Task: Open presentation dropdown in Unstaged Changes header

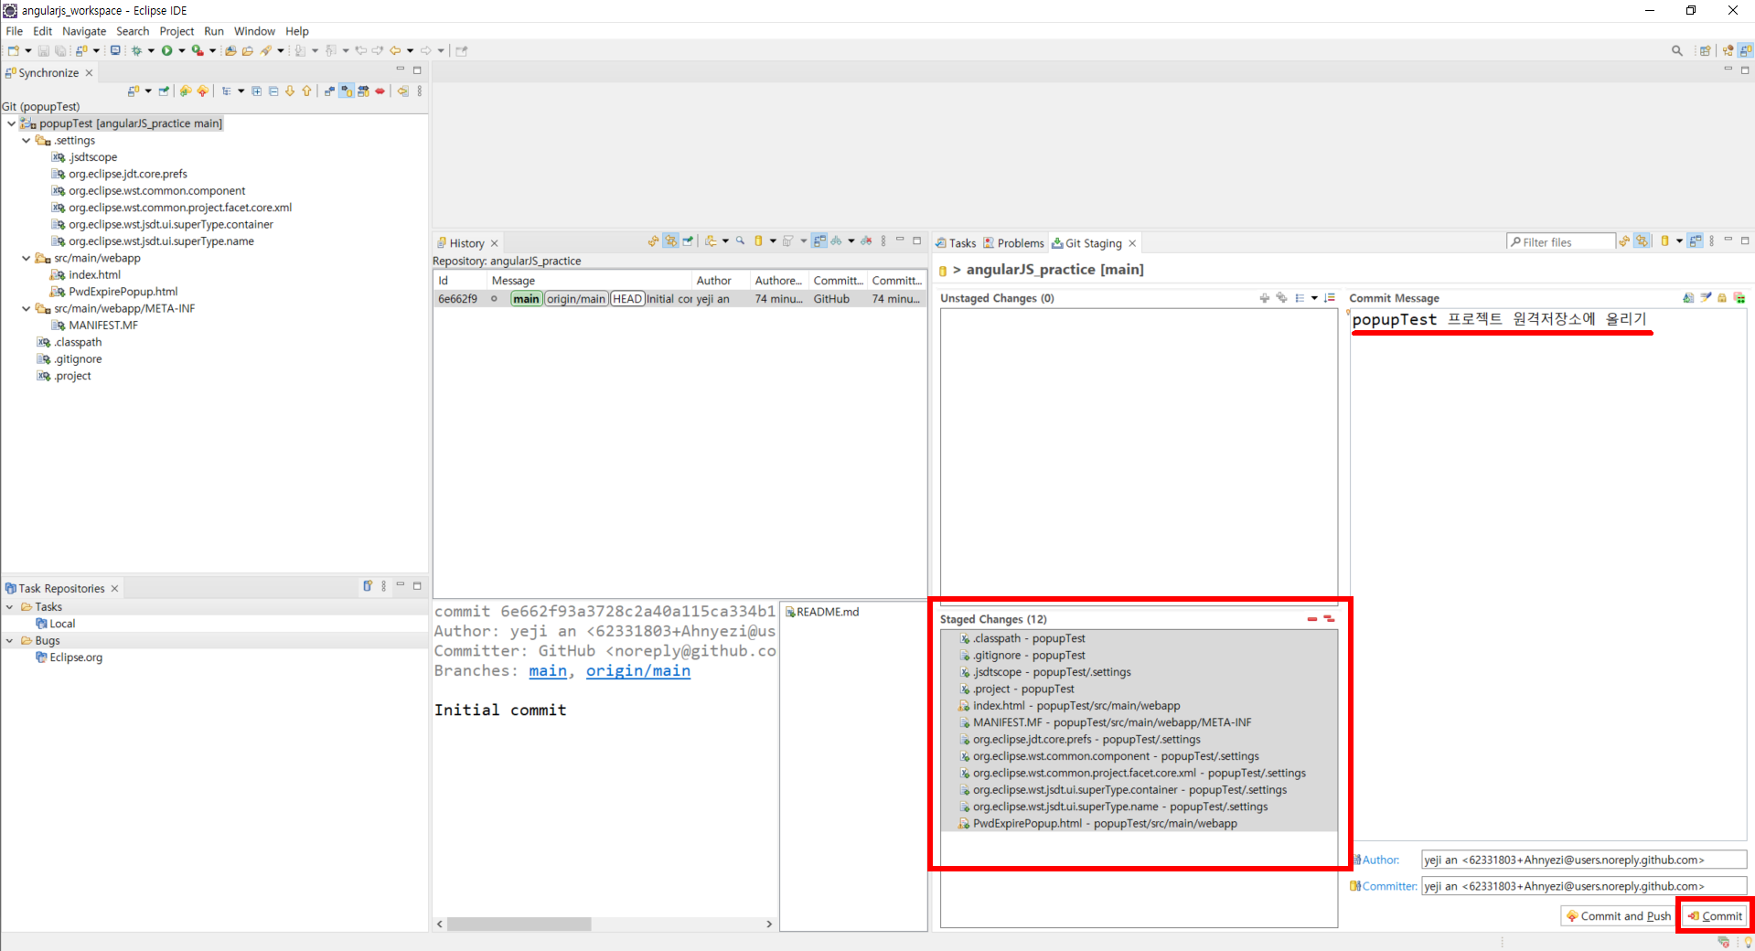Action: coord(1314,298)
